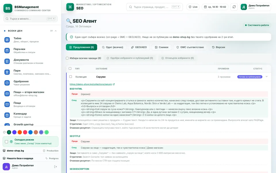This screenshot has width=276, height=173.
Task: Click the Д avatar at sidebar bottom
Action: pyautogui.click(x=6, y=167)
